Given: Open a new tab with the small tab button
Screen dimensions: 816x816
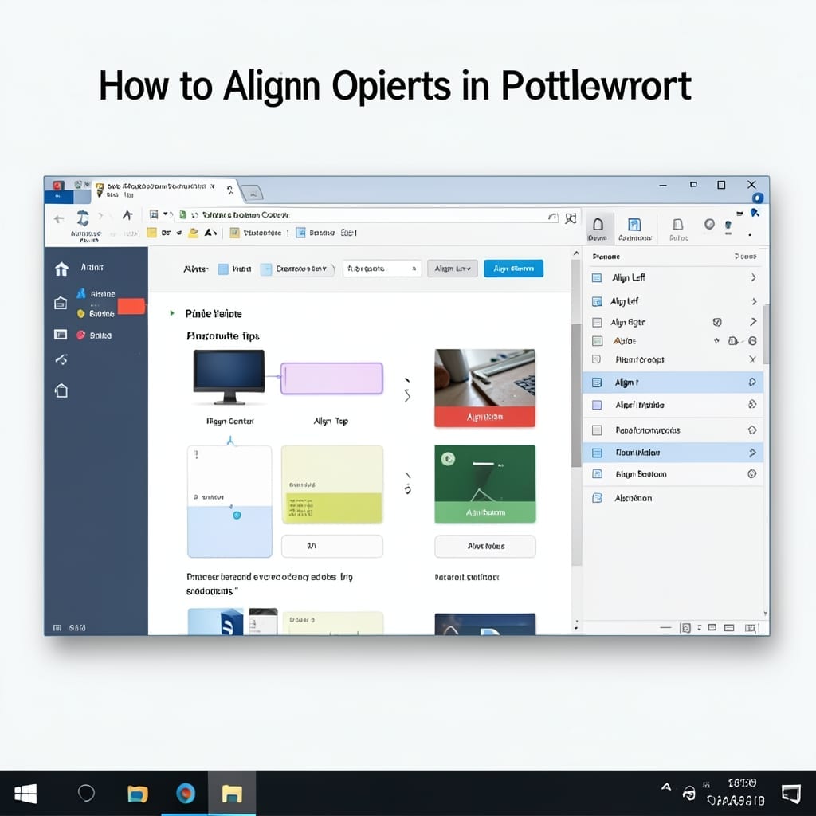Looking at the screenshot, I should [253, 193].
